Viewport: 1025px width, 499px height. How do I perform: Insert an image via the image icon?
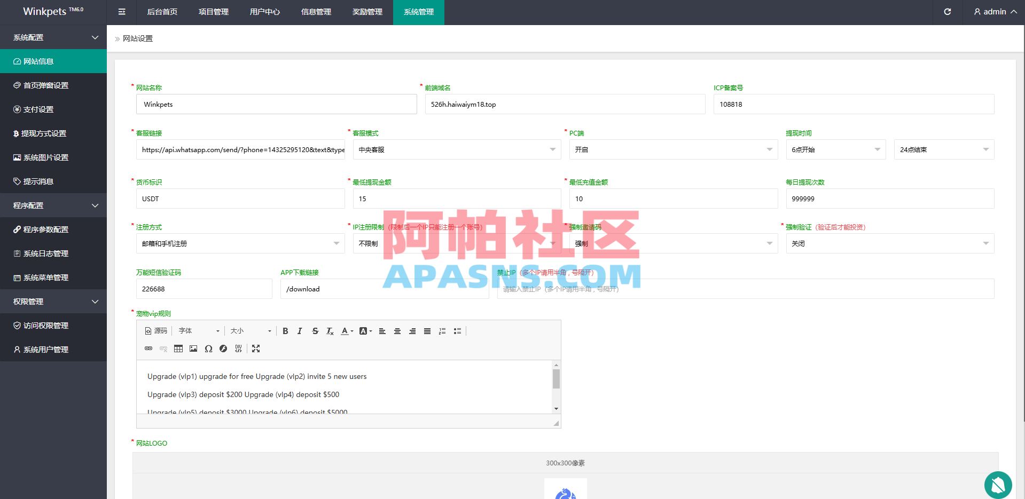[193, 348]
